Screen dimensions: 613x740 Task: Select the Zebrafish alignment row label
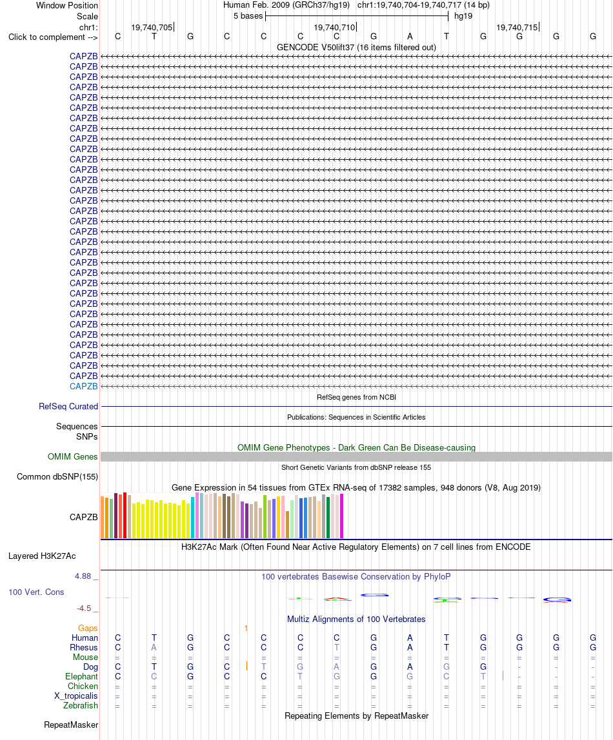[81, 706]
